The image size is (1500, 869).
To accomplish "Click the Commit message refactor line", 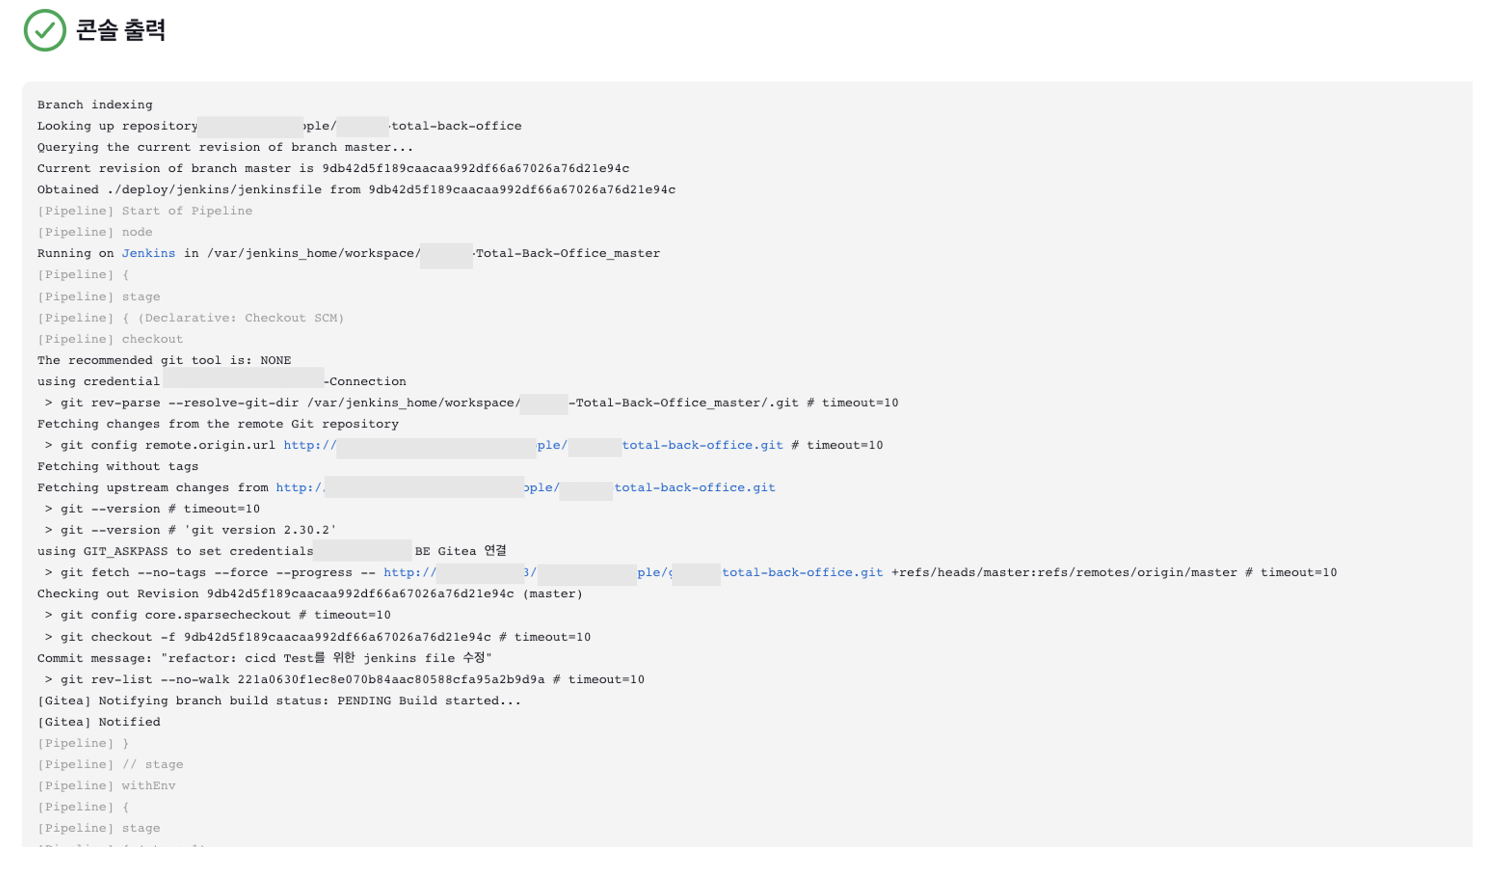I will (264, 657).
